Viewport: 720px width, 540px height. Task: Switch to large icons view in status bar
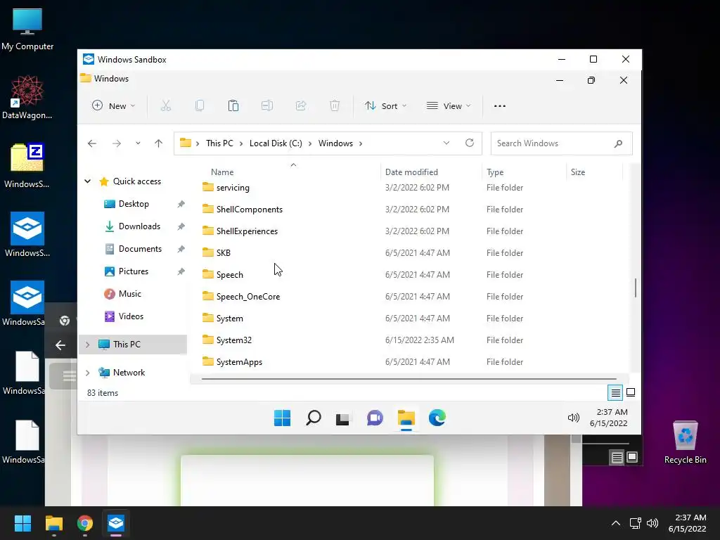[631, 392]
